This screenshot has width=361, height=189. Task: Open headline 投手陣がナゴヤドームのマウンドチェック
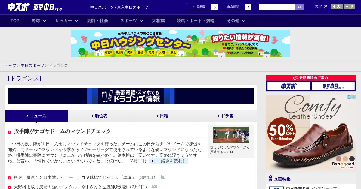pos(62,131)
